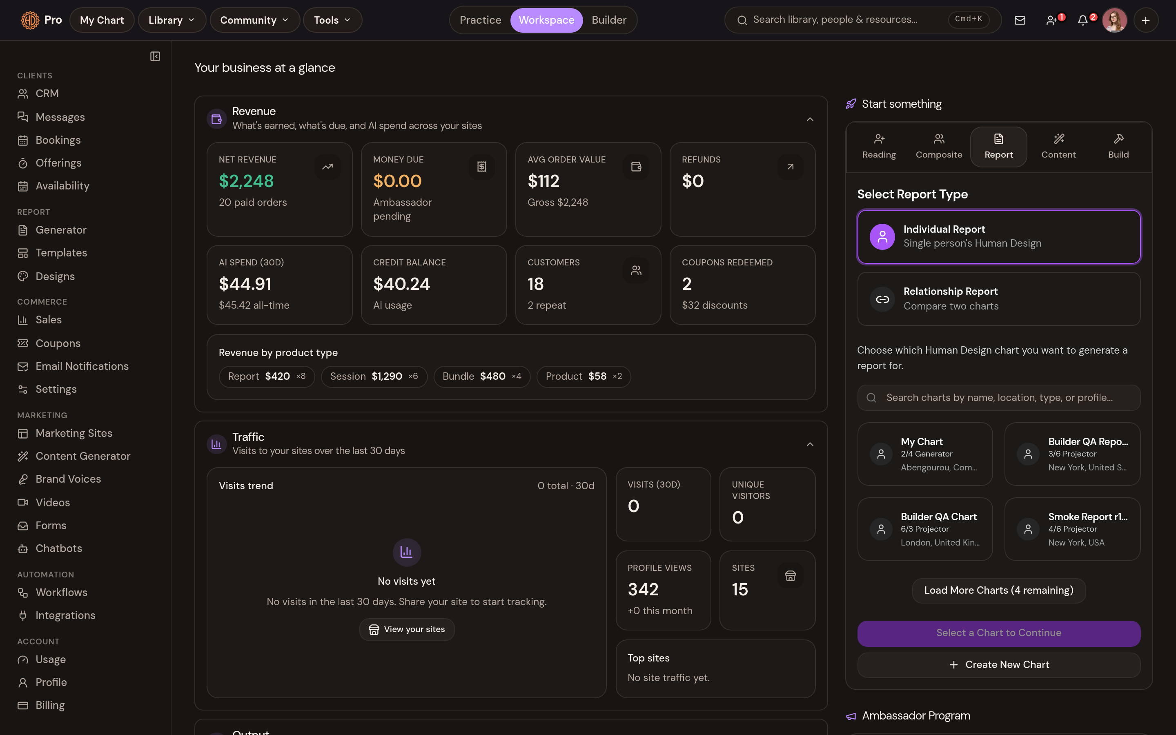
Task: Open the mail inbox icon
Action: tap(1020, 20)
